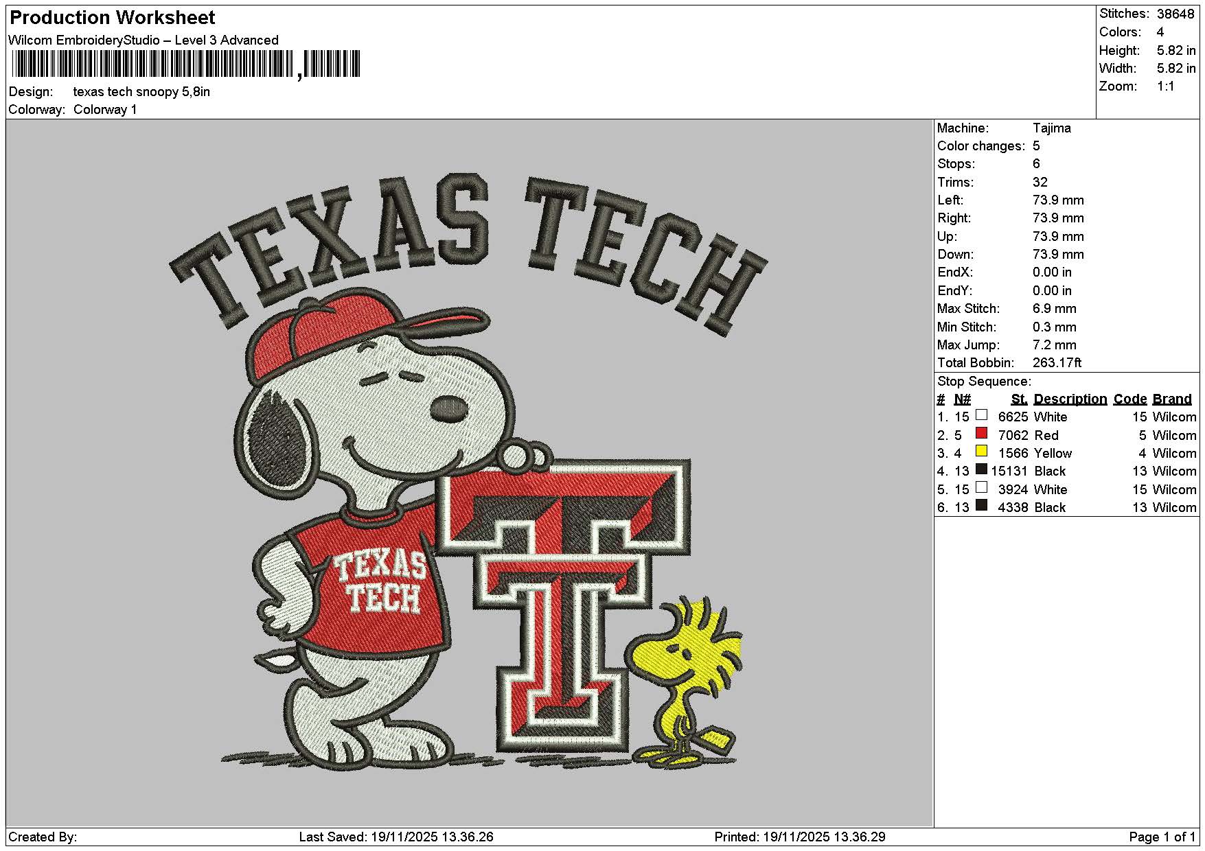Click the 'Production Worksheet' title
The height and width of the screenshot is (851, 1205).
coord(113,17)
